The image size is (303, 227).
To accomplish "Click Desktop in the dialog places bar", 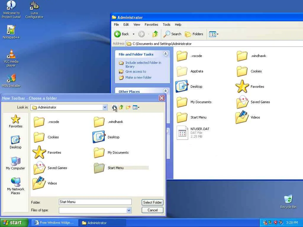I will (x=16, y=142).
